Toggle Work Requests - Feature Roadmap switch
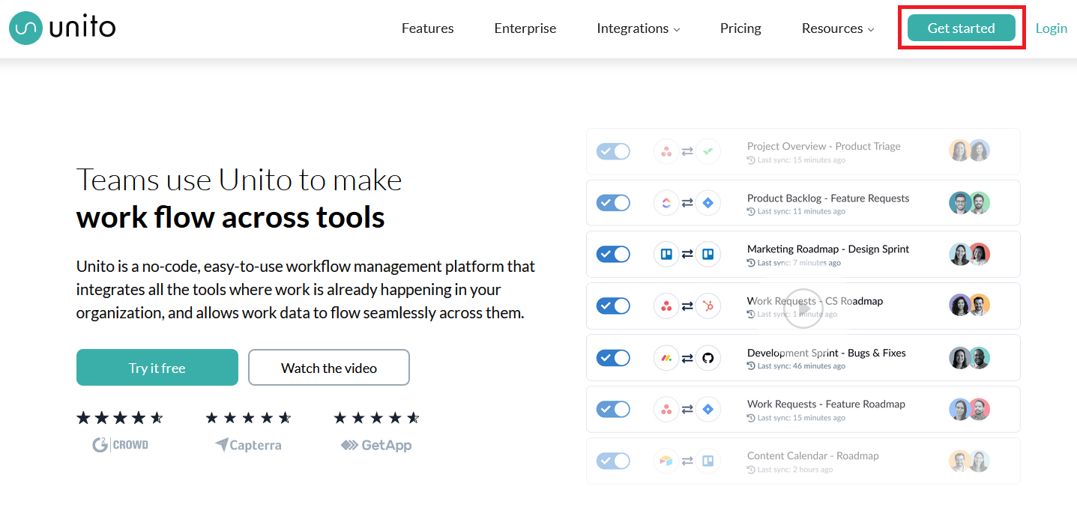Image resolution: width=1077 pixels, height=522 pixels. click(613, 409)
